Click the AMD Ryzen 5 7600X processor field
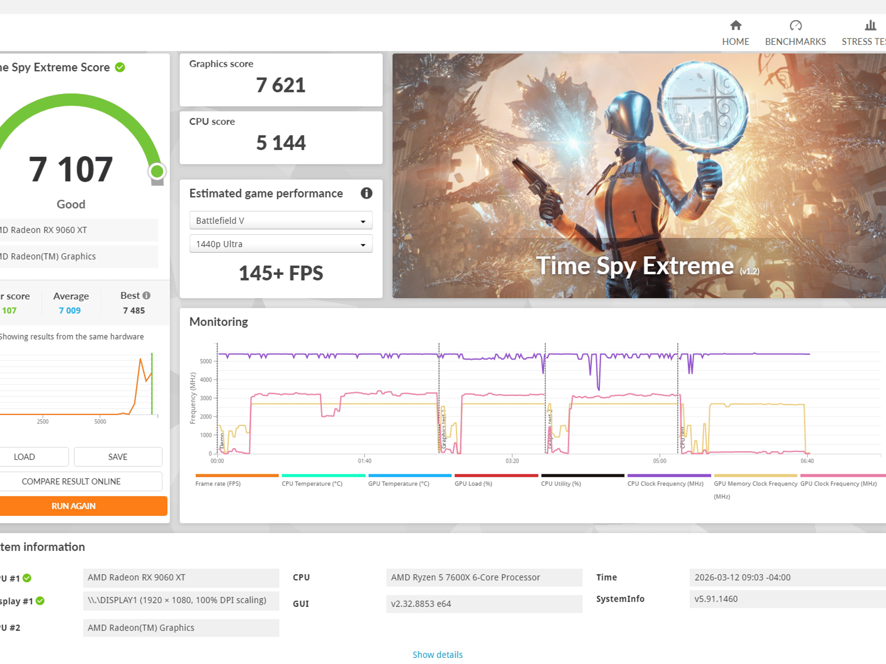The width and height of the screenshot is (886, 664). pyautogui.click(x=484, y=578)
